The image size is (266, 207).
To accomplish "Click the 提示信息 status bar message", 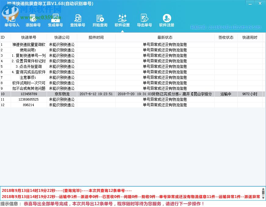I will (x=92, y=203).
